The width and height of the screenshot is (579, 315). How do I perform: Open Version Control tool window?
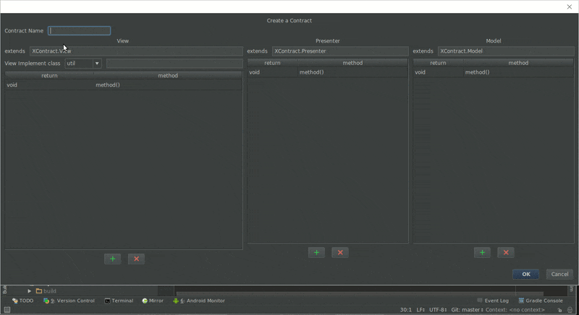(x=69, y=301)
